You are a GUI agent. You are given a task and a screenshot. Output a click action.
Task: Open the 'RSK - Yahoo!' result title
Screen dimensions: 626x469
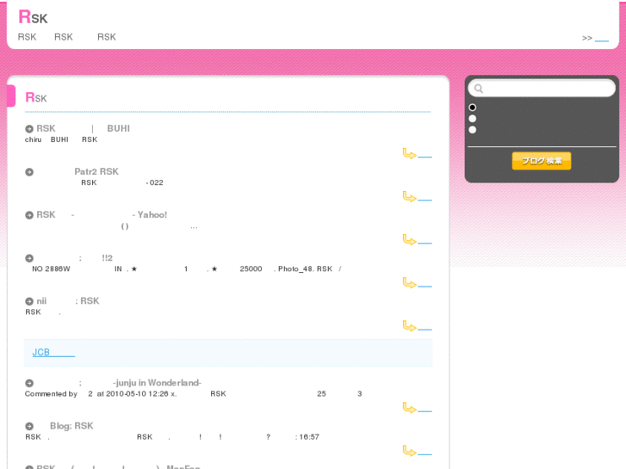pos(102,215)
